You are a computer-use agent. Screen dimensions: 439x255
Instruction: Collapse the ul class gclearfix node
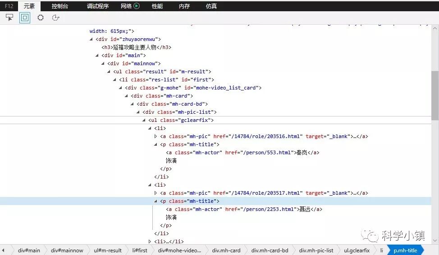pos(144,120)
